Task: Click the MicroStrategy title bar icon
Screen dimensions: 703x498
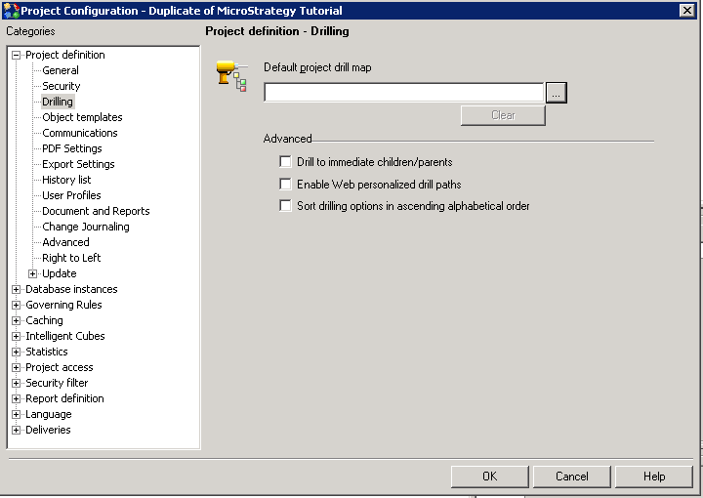Action: click(x=11, y=11)
